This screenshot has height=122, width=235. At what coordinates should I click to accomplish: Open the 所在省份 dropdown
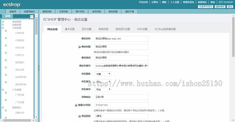pos(103,82)
